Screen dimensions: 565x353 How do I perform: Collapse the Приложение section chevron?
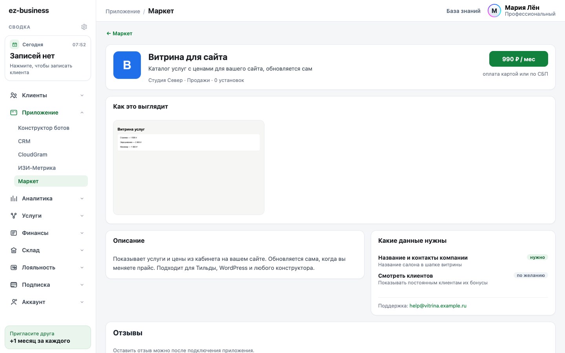click(x=82, y=113)
